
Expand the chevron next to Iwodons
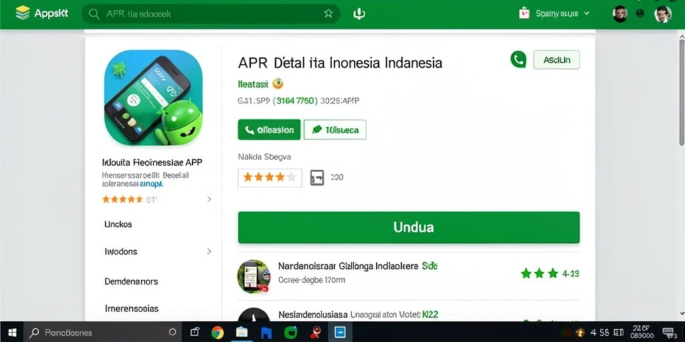click(x=209, y=251)
